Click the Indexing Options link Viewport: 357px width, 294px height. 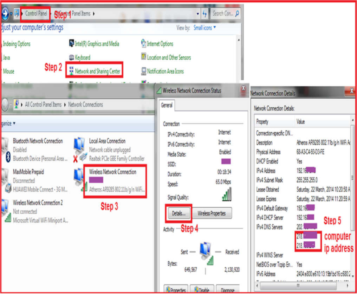(17, 44)
